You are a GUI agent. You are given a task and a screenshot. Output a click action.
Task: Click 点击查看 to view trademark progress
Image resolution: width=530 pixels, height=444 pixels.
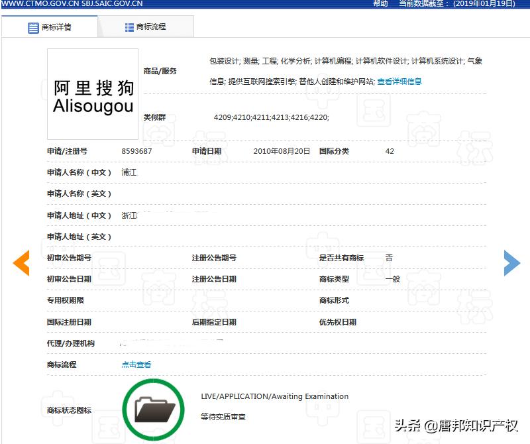click(x=135, y=364)
